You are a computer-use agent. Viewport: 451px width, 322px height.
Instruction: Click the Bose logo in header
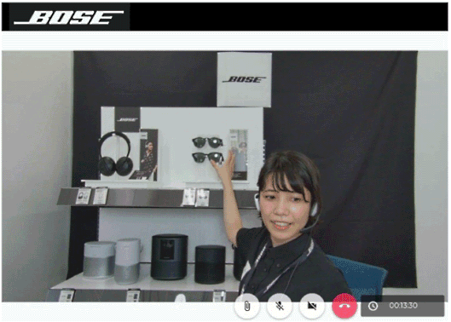coord(69,18)
